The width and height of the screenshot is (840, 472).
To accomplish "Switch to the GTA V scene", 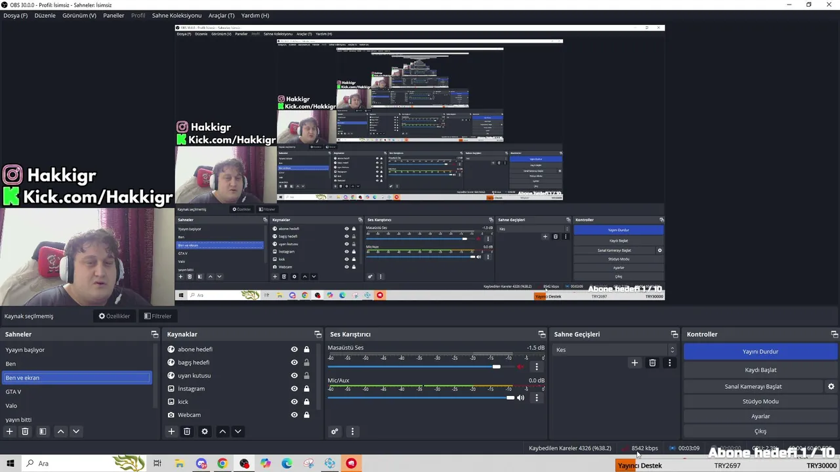I will 77,391.
